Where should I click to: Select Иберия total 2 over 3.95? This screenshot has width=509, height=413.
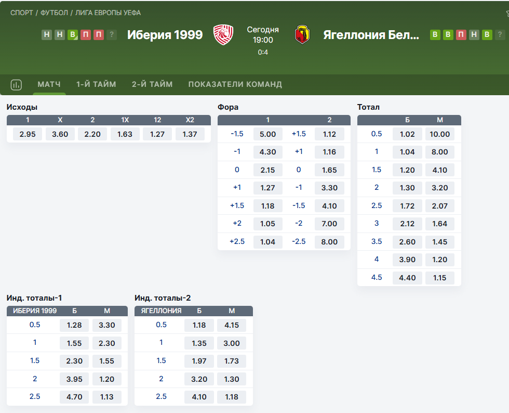[74, 379]
